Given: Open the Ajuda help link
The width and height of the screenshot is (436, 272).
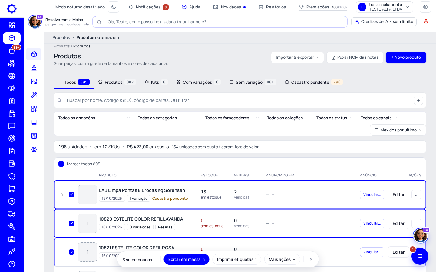Looking at the screenshot, I should [x=191, y=7].
